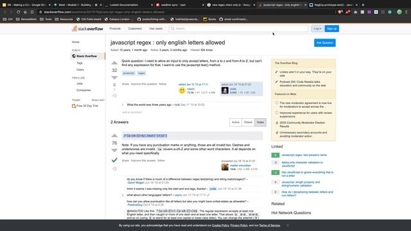Screen dimensions: 411x231
Task: Open the green profile avatar in toolbar
Action: coord(399,12)
